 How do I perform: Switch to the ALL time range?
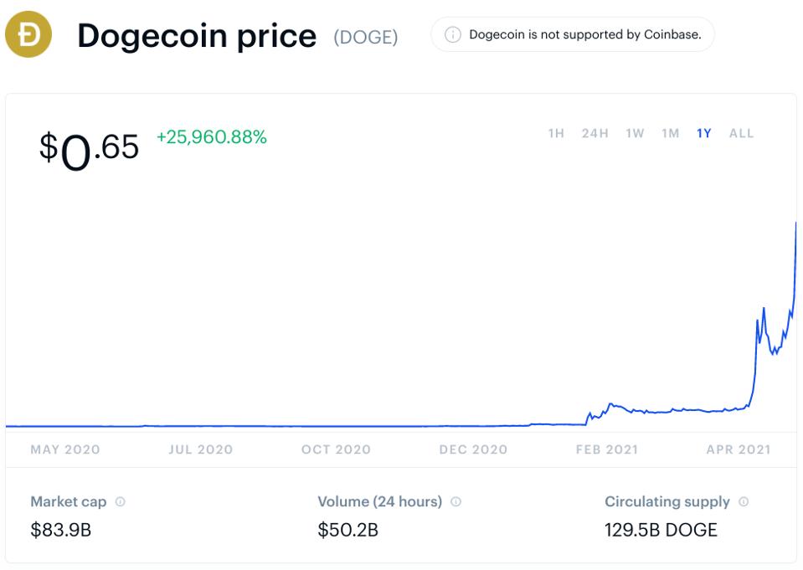741,133
